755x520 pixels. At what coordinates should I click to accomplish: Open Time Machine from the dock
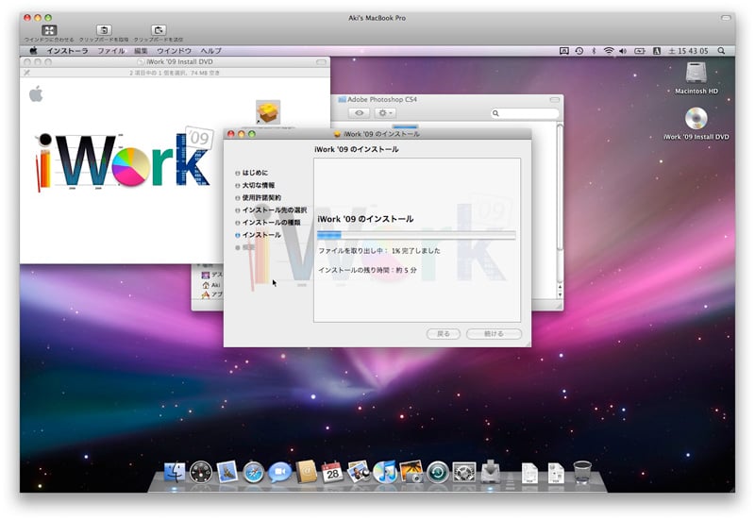pyautogui.click(x=438, y=472)
